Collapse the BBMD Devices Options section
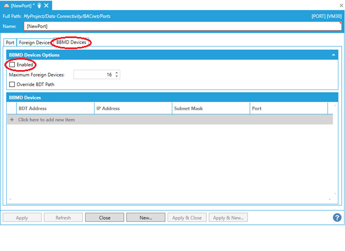 (333, 55)
